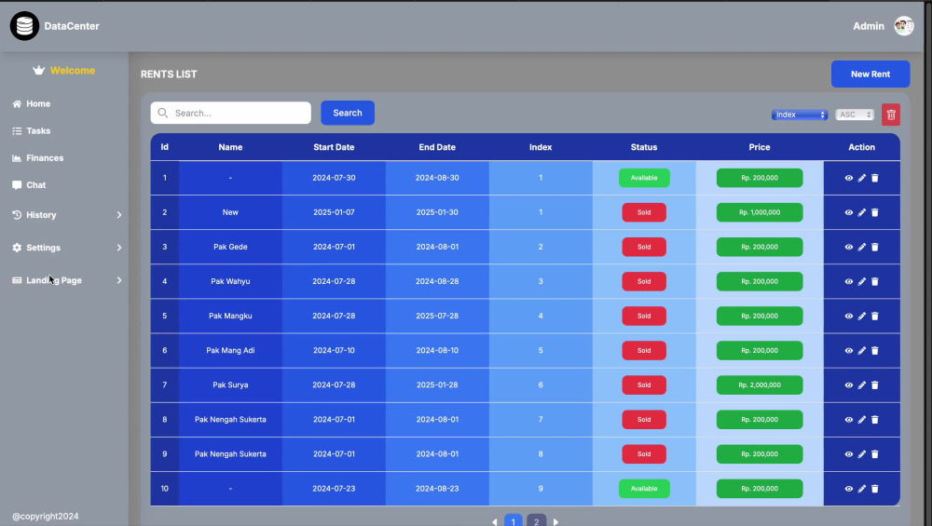The image size is (932, 526).
Task: Expand the Settings submenu chevron
Action: 119,248
